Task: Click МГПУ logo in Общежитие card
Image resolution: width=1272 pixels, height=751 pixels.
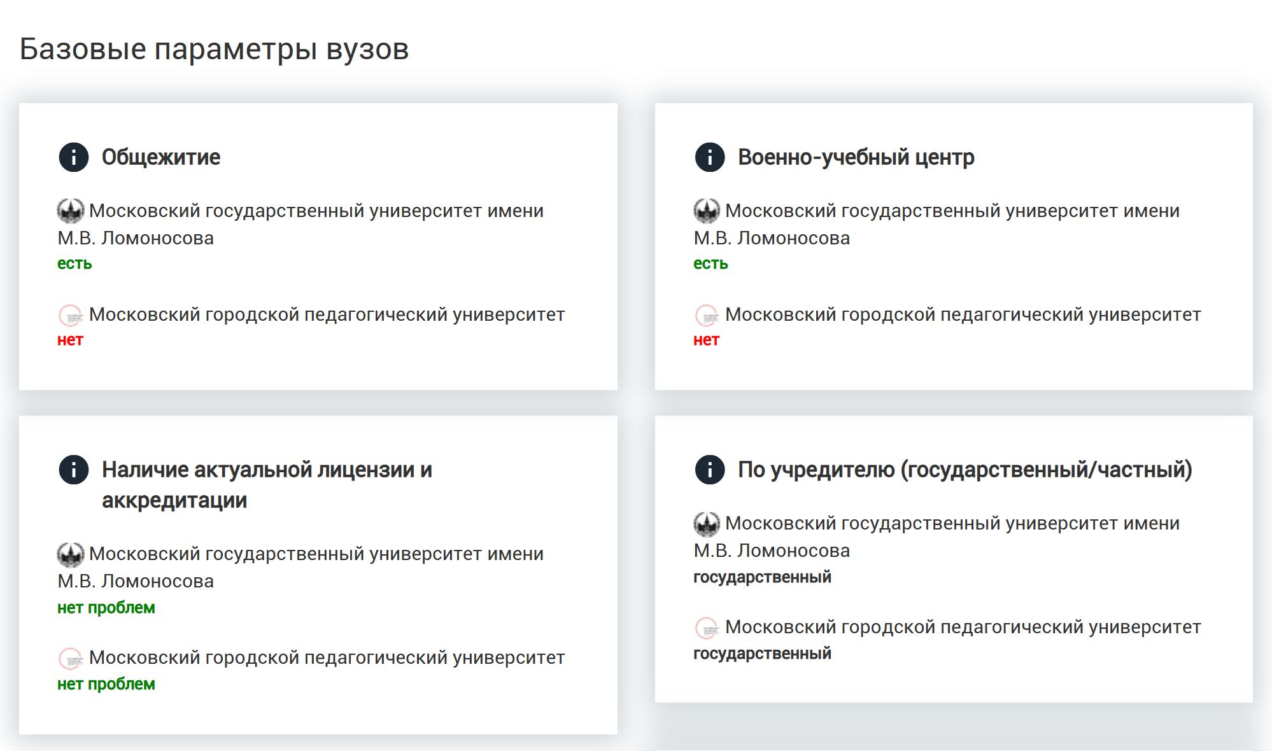Action: 71,315
